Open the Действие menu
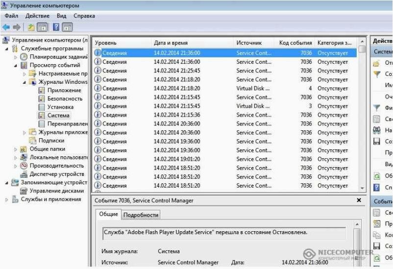Image resolution: width=393 pixels, height=269 pixels. click(37, 16)
